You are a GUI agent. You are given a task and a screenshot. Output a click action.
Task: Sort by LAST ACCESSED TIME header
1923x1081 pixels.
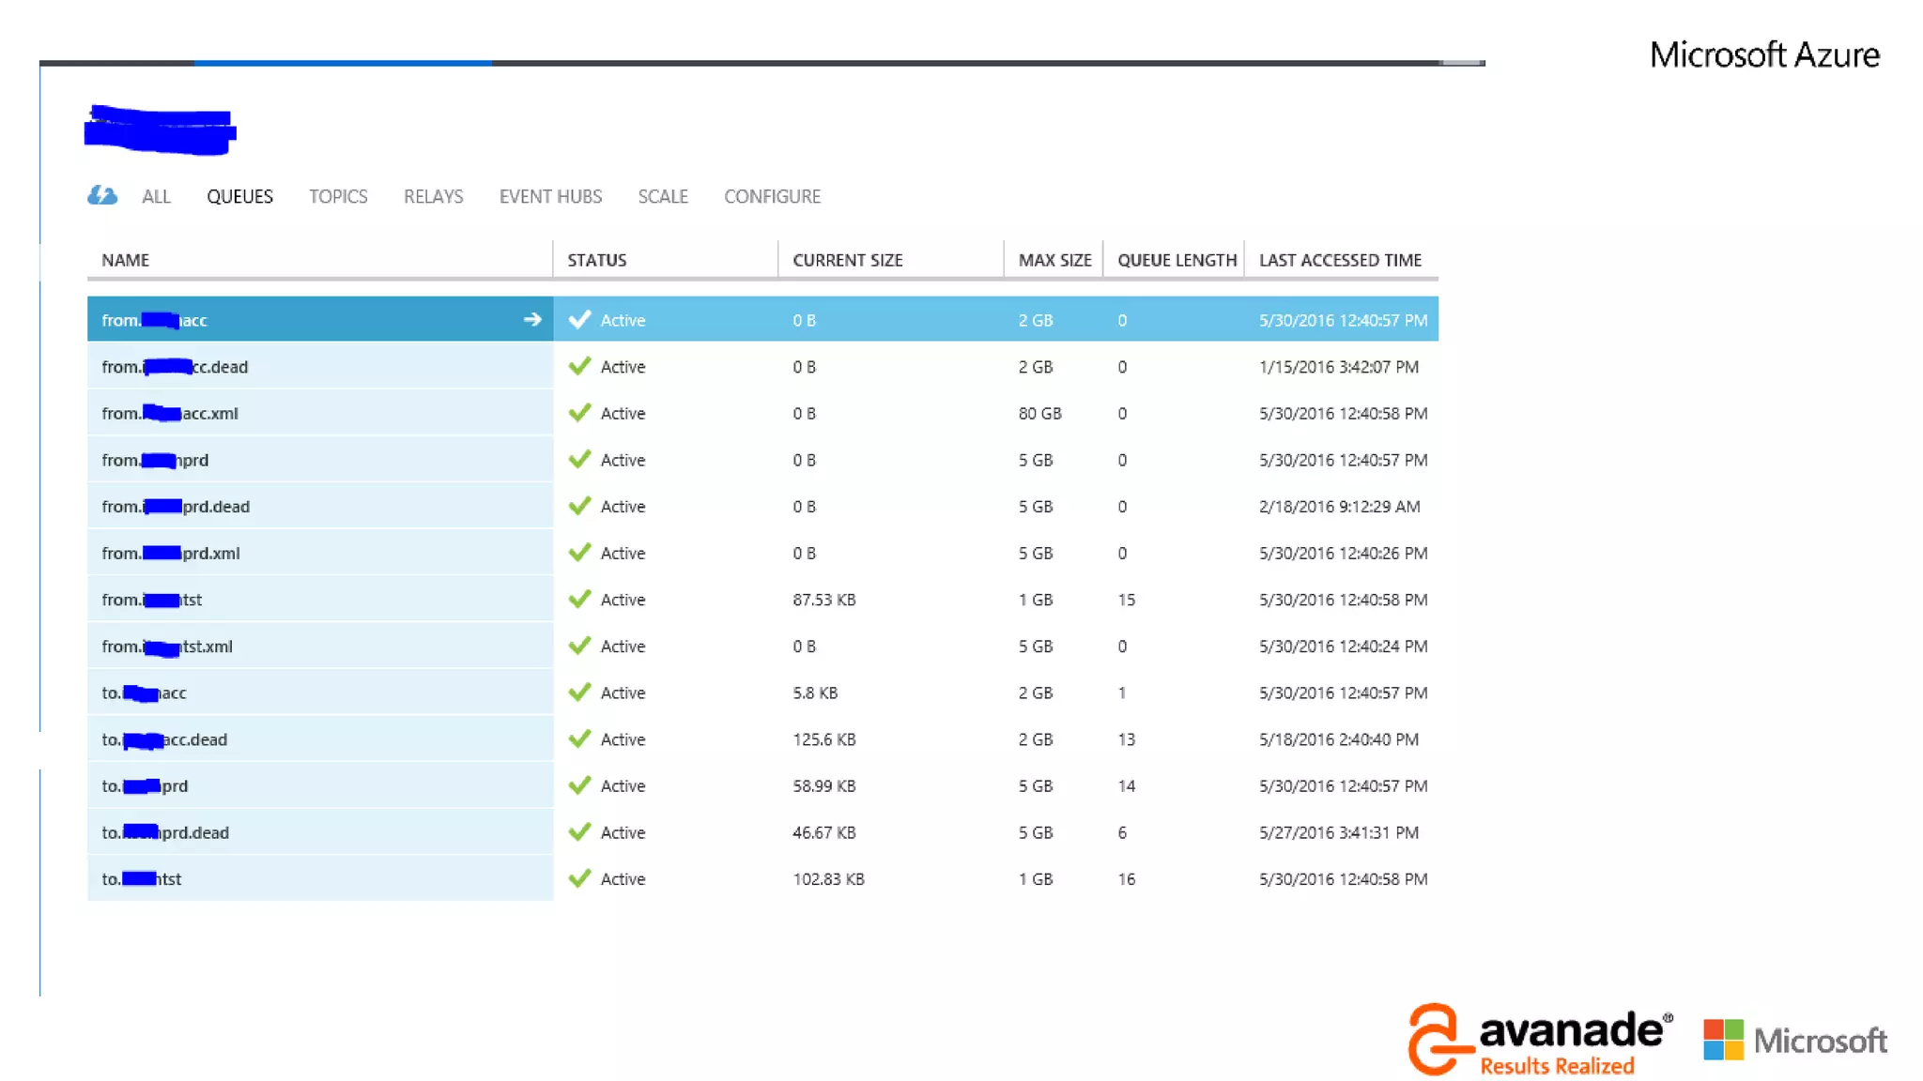(1340, 260)
